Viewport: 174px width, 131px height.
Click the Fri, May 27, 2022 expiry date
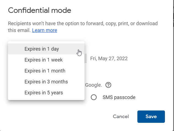[109, 59]
